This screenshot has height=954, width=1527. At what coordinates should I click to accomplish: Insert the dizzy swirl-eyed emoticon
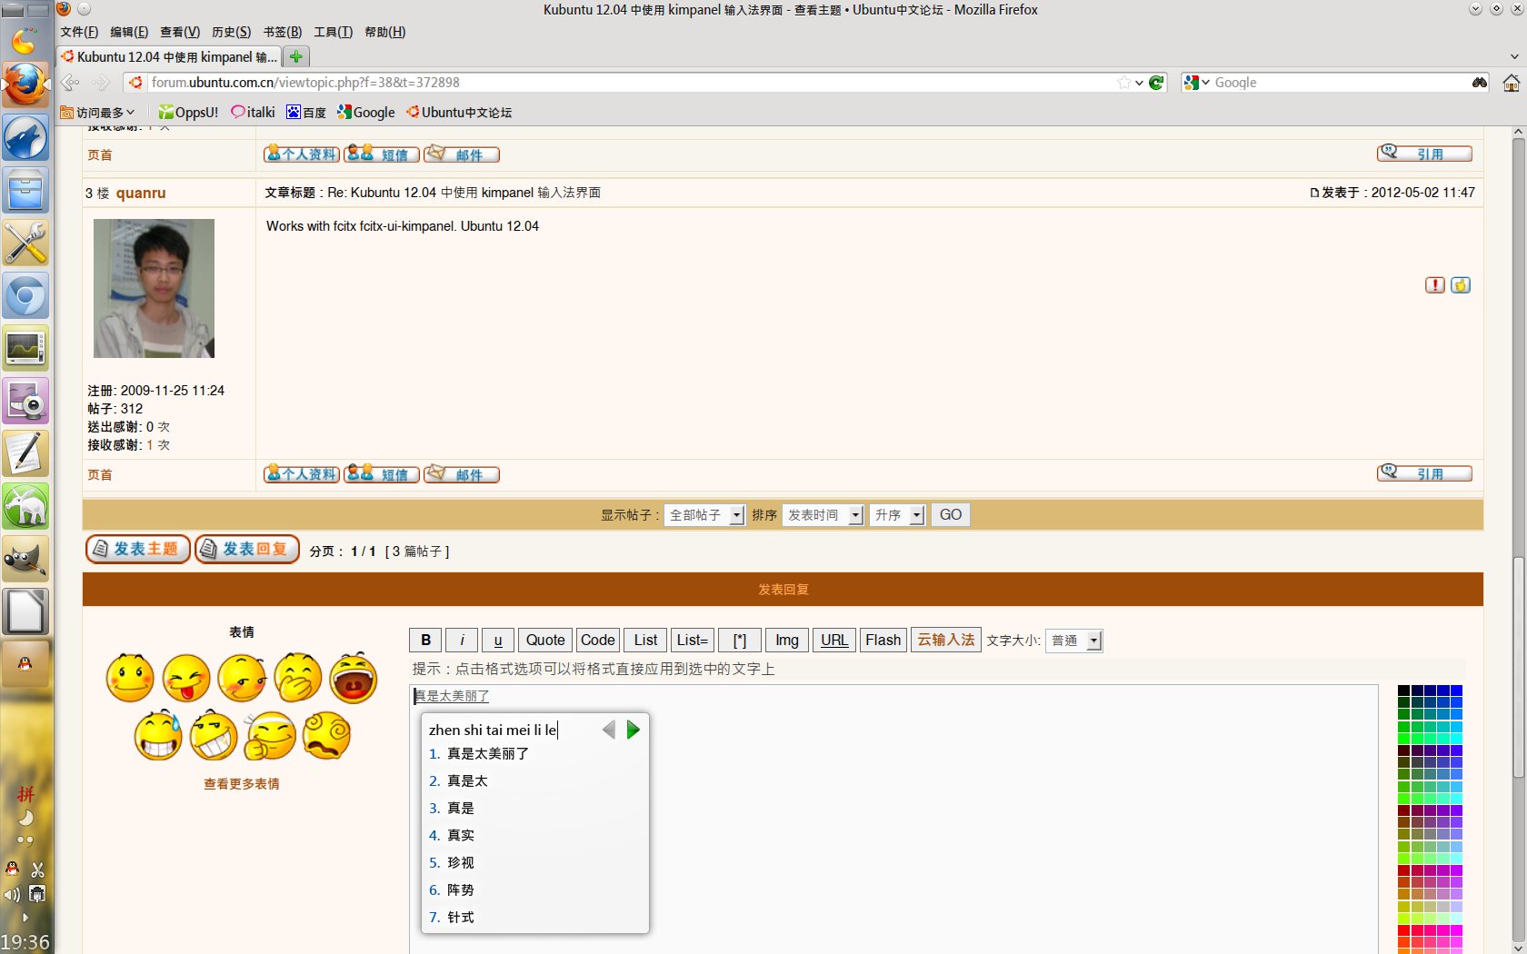coord(327,735)
